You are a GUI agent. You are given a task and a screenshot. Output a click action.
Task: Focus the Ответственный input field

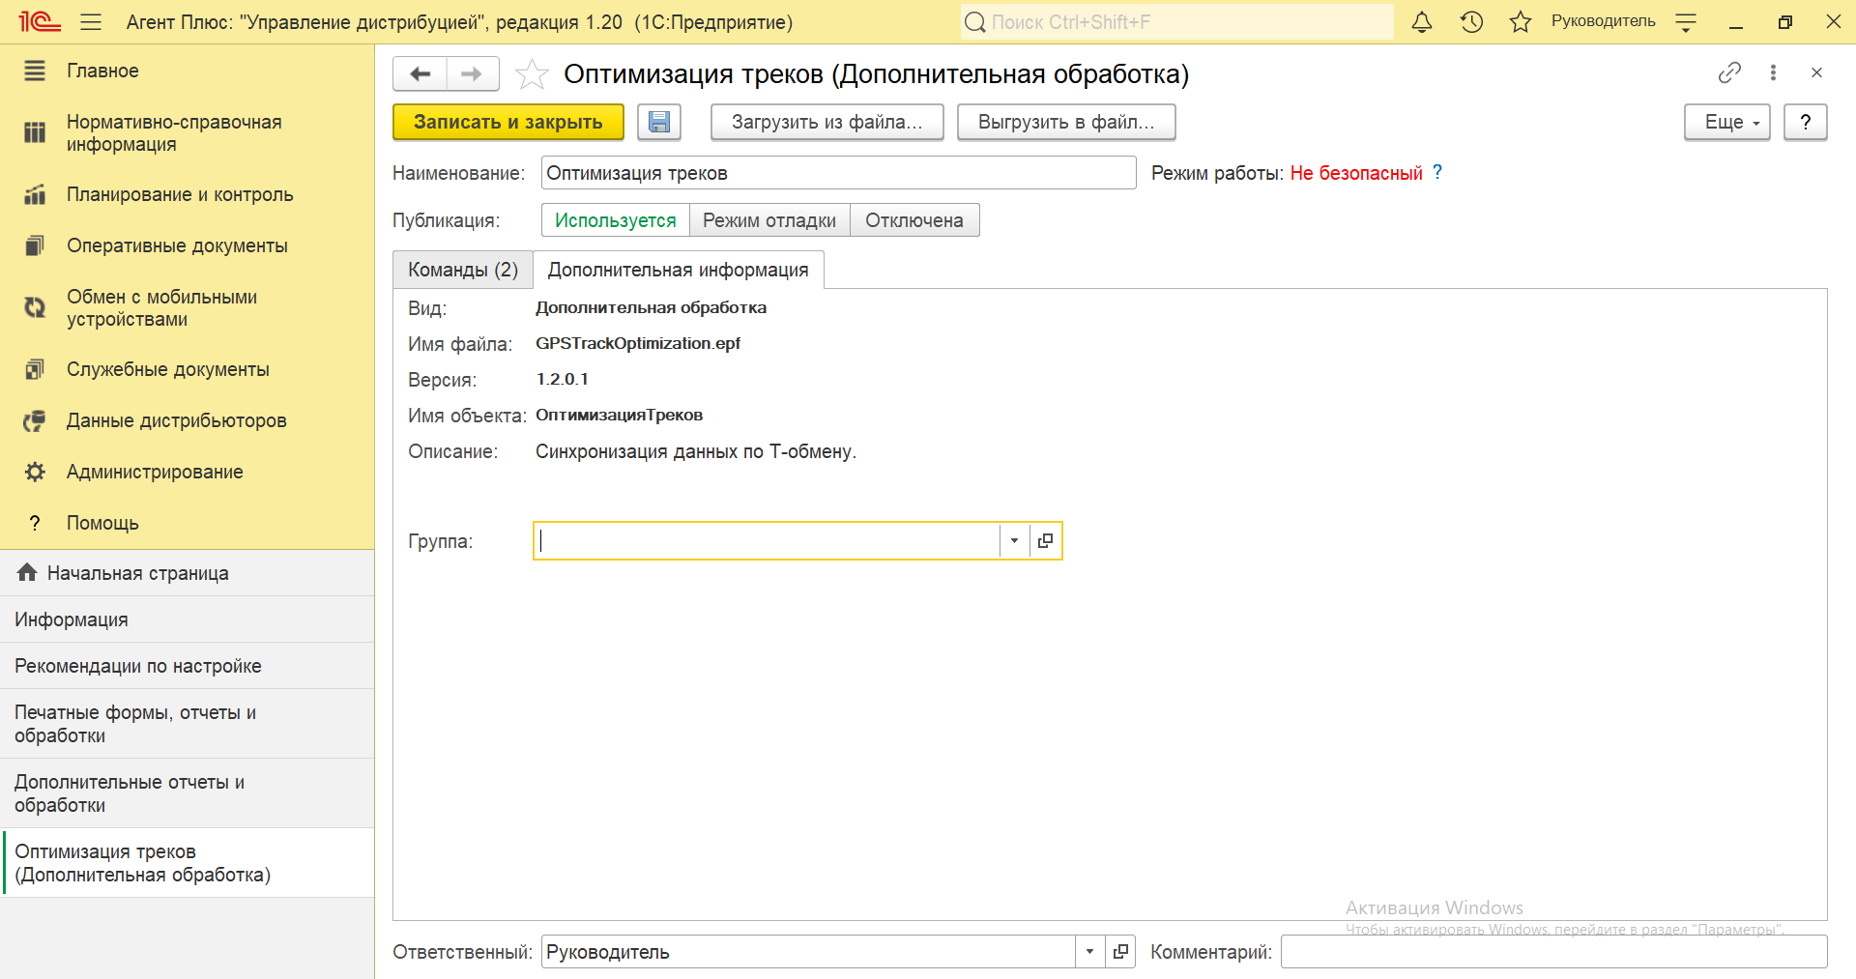pos(808,952)
